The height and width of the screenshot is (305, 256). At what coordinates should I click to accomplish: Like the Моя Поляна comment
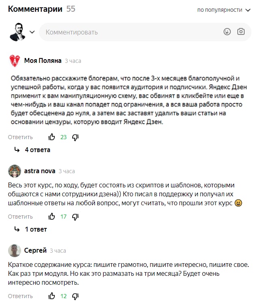tap(52, 137)
